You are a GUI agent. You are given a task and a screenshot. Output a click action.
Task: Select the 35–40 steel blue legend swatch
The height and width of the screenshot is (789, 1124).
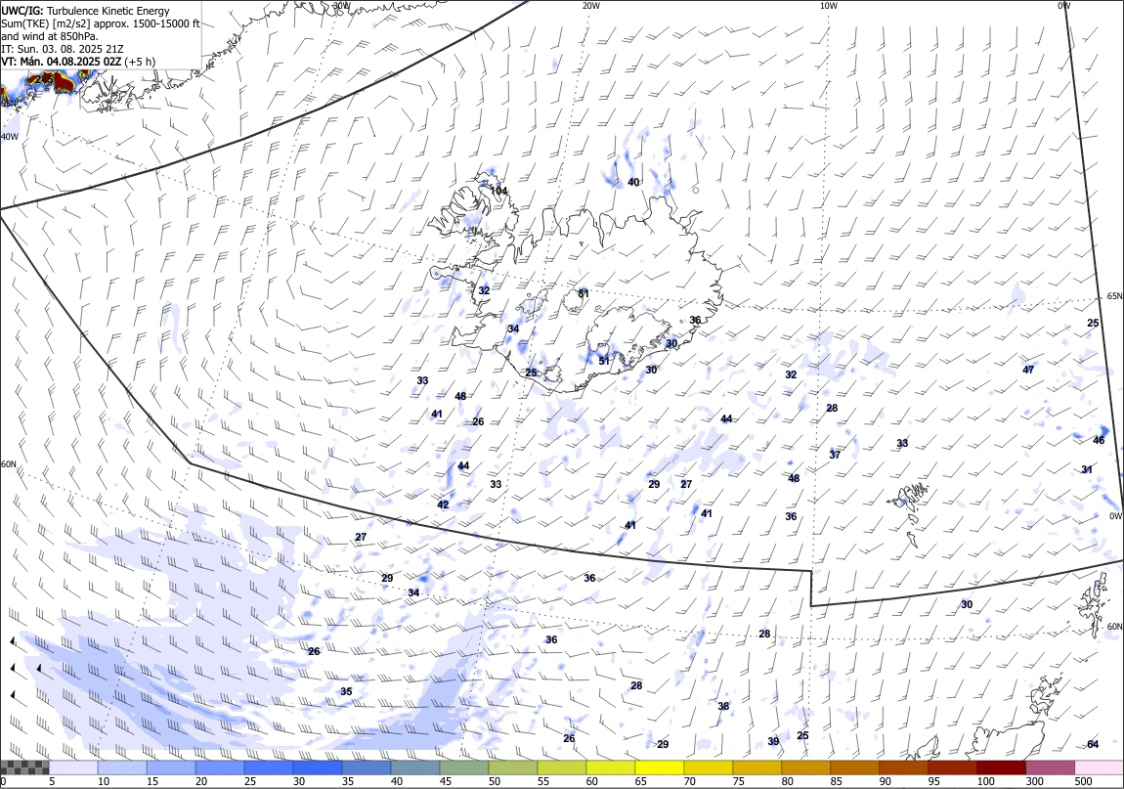tap(367, 767)
